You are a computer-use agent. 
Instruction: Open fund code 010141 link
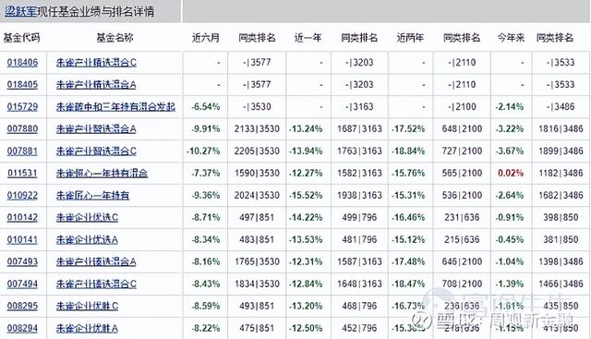click(x=22, y=240)
